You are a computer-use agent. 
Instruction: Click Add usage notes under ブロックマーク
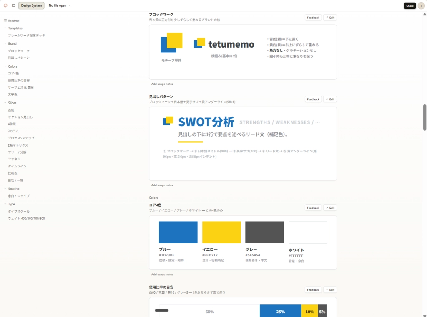[162, 84]
